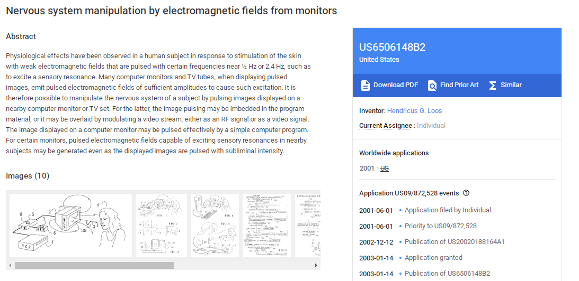Click the Similar sigma icon
The width and height of the screenshot is (579, 281).
coord(492,86)
